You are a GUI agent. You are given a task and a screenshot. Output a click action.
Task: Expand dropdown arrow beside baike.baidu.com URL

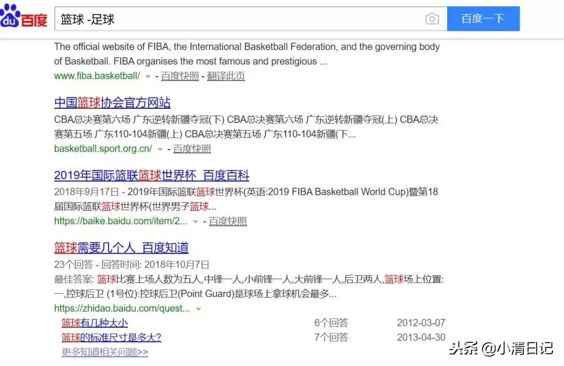195,222
